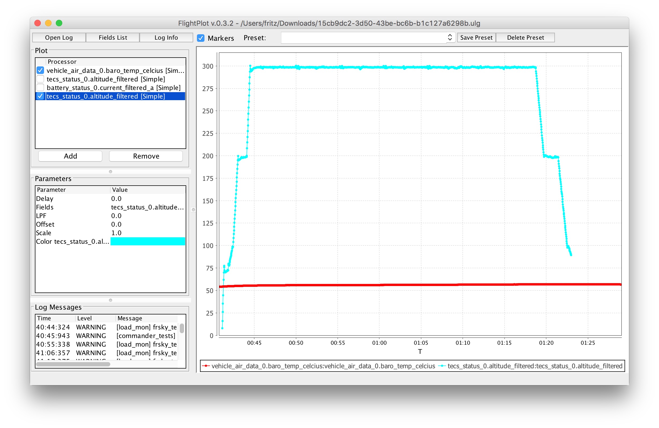659x428 pixels.
Task: Click Save Preset
Action: click(x=476, y=37)
